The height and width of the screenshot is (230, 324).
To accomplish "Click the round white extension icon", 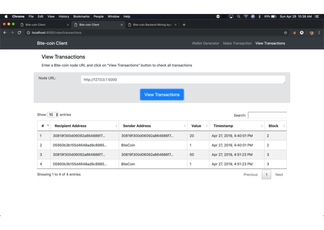I will click(x=302, y=33).
